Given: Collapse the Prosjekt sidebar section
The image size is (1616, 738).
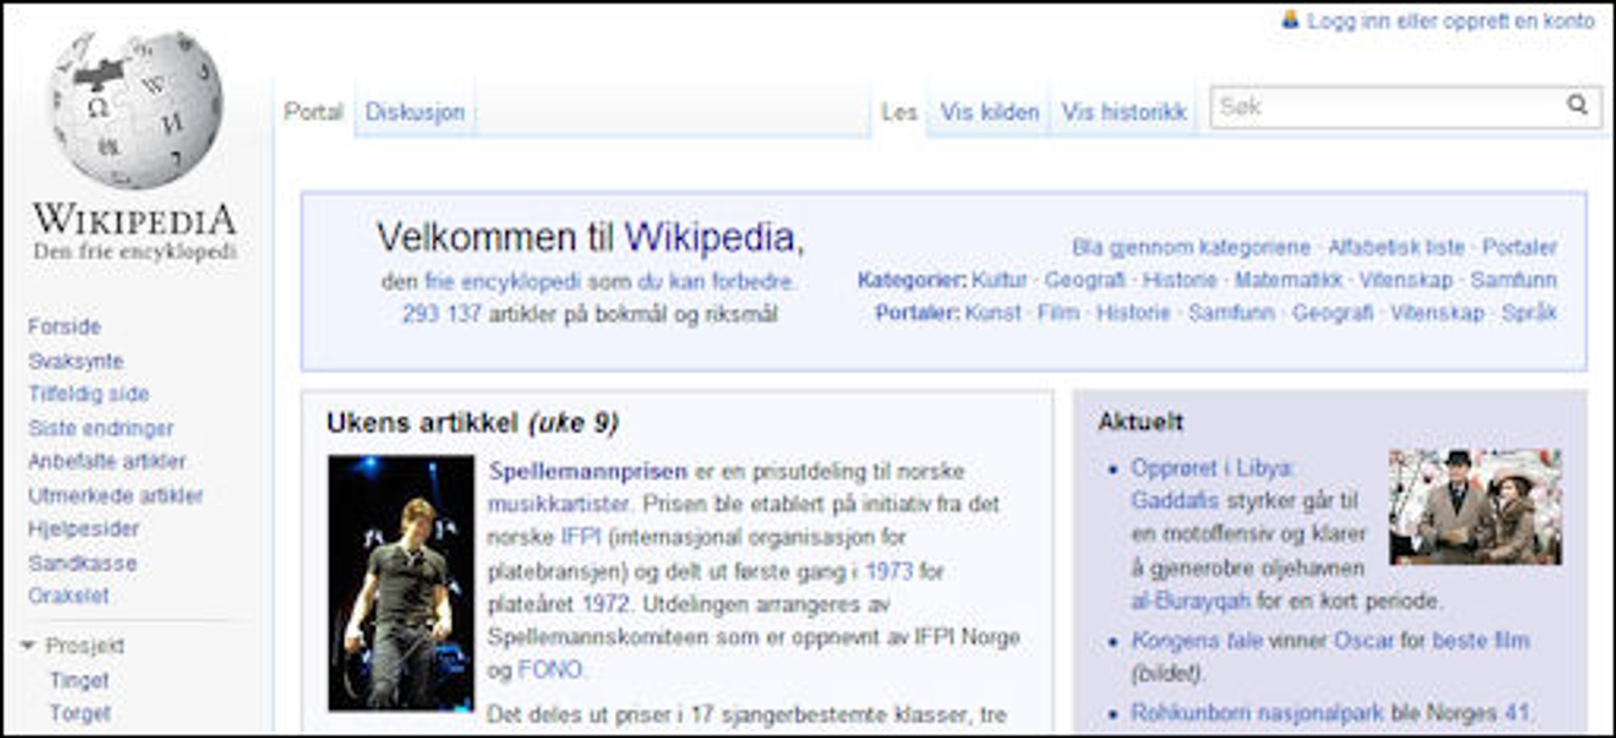Looking at the screenshot, I should coord(28,645).
